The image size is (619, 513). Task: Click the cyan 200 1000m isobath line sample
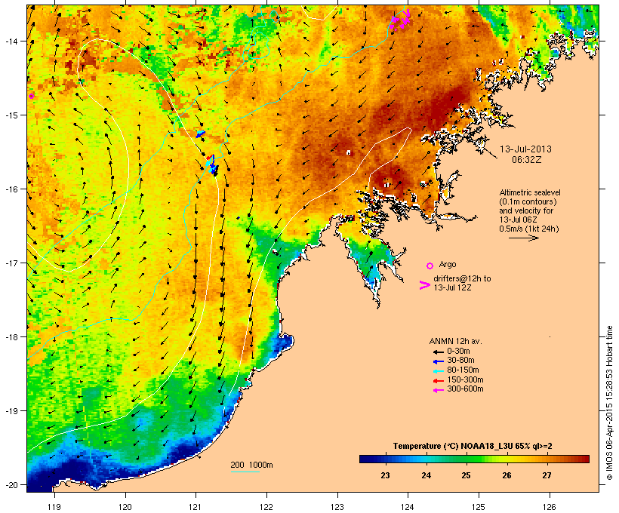tap(245, 472)
